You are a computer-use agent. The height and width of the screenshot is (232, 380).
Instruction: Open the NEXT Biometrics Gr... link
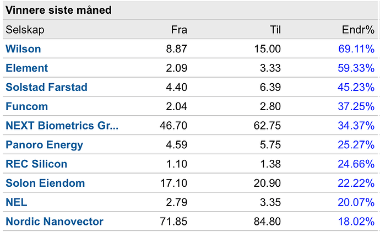[62, 126]
